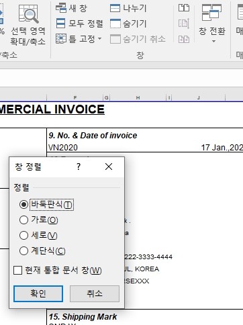Click the '15. Shipping Mark' label
Screen dimensions: 243x325
(83, 317)
